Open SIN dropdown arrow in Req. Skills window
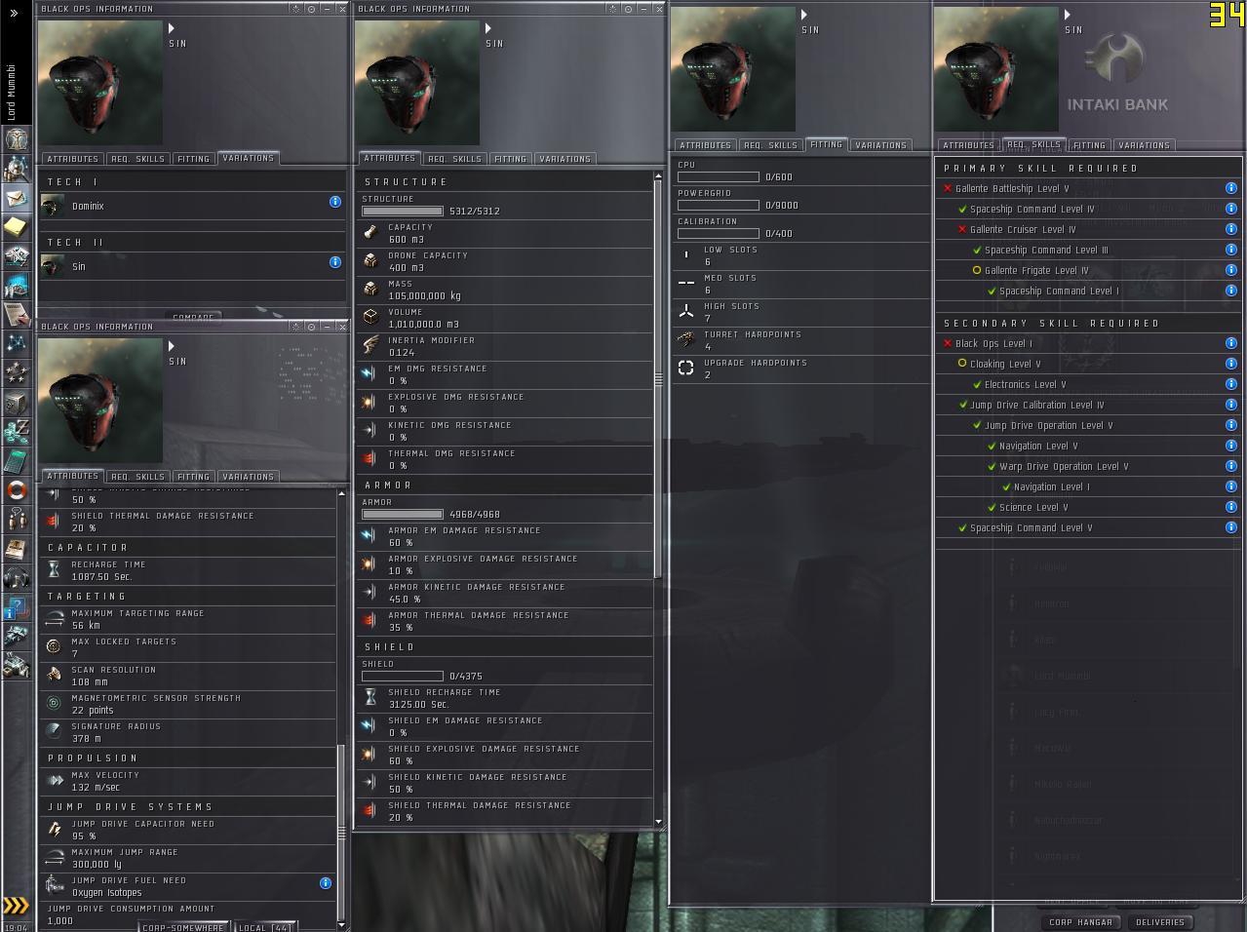 click(1068, 15)
